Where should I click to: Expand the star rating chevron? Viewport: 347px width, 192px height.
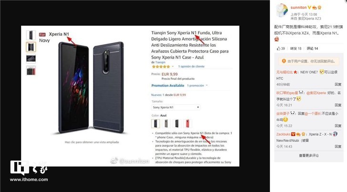click(173, 66)
